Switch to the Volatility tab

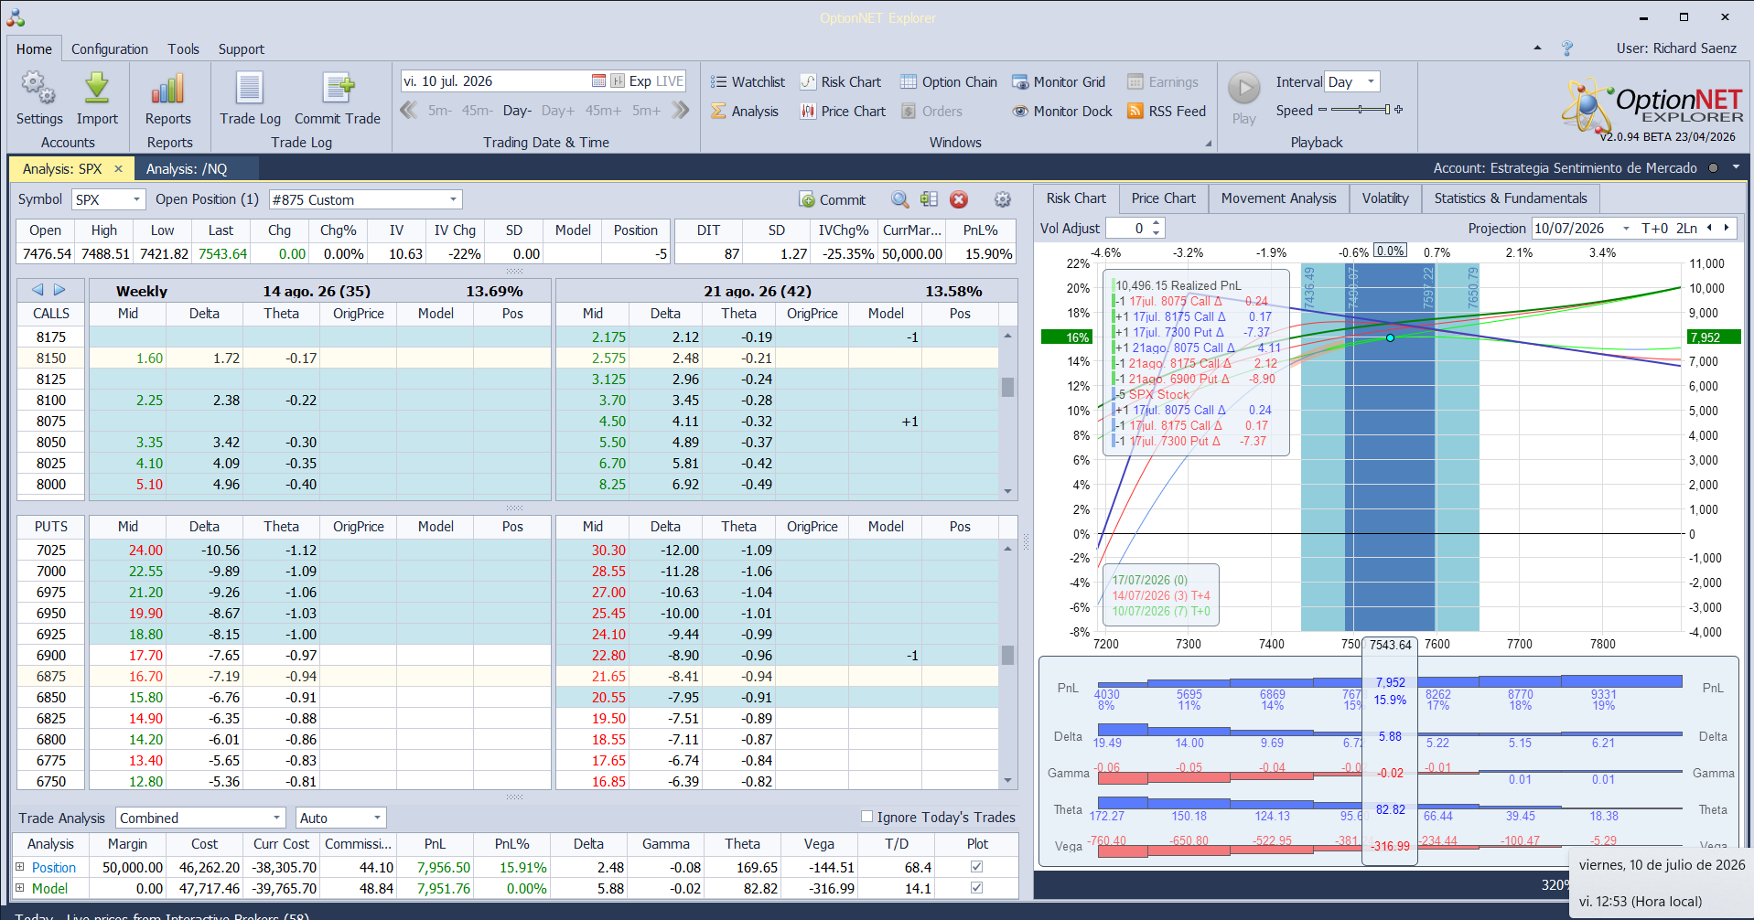pos(1385,198)
